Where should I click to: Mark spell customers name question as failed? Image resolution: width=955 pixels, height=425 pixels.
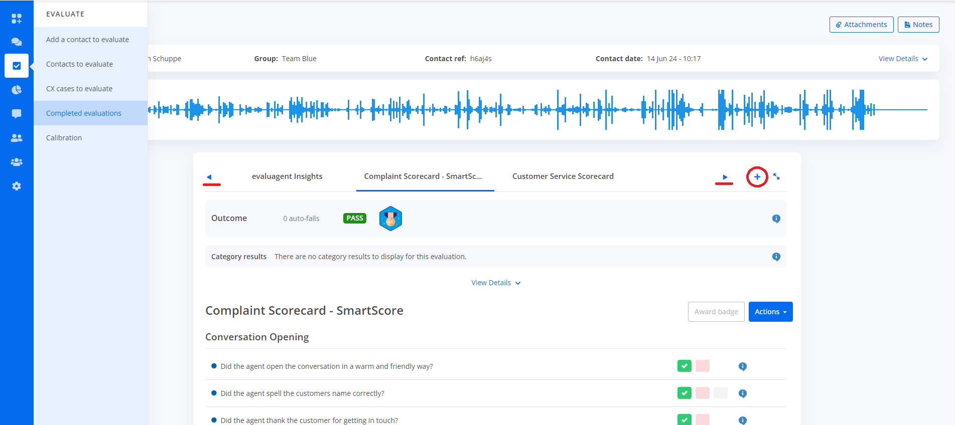click(703, 393)
